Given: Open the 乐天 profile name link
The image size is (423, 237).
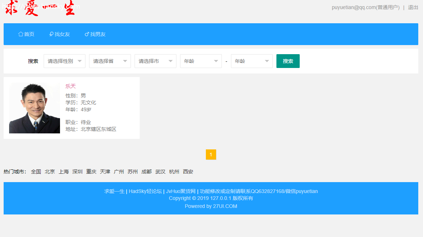Looking at the screenshot, I should pos(71,86).
